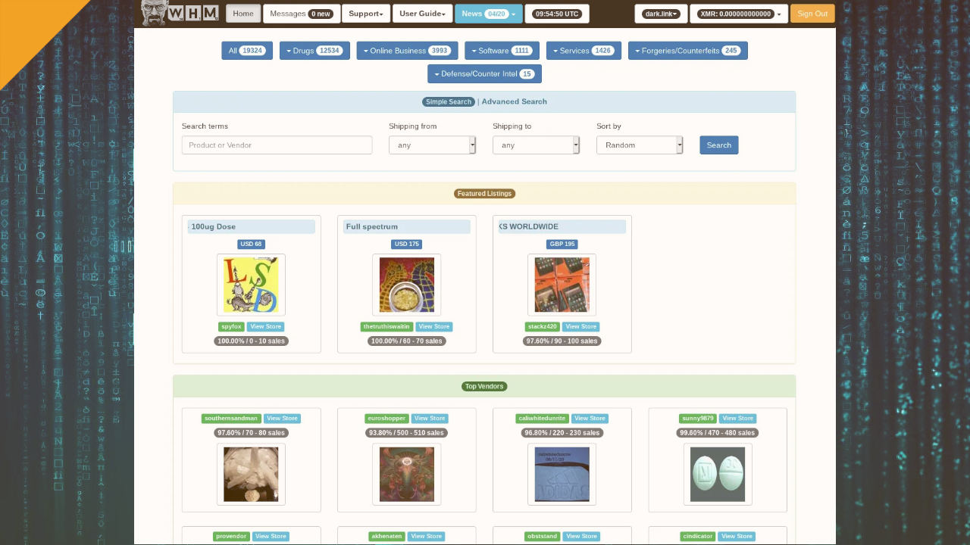Click the blue Search button
Screen dimensions: 970x545
[718, 145]
